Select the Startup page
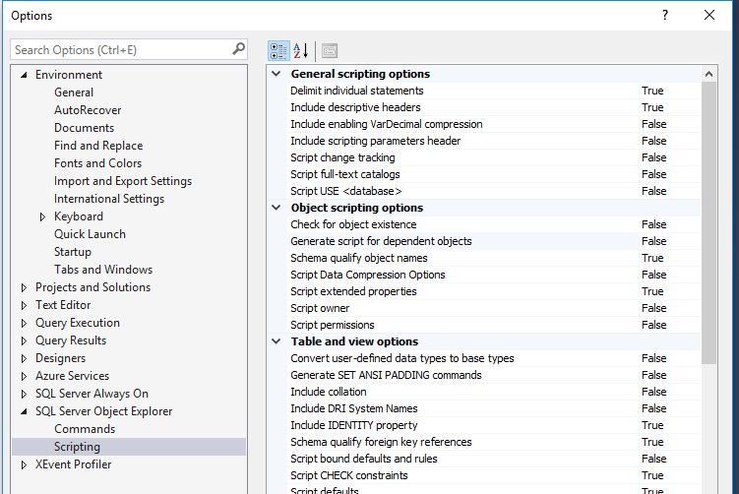The height and width of the screenshot is (494, 739). [73, 252]
